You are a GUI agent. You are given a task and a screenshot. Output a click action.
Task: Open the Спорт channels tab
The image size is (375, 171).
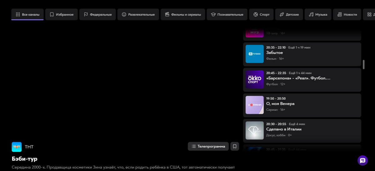click(x=261, y=14)
